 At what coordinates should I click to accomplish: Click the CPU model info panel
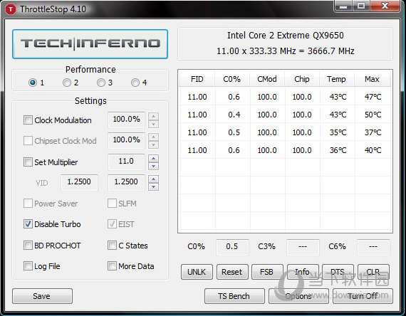tap(285, 43)
